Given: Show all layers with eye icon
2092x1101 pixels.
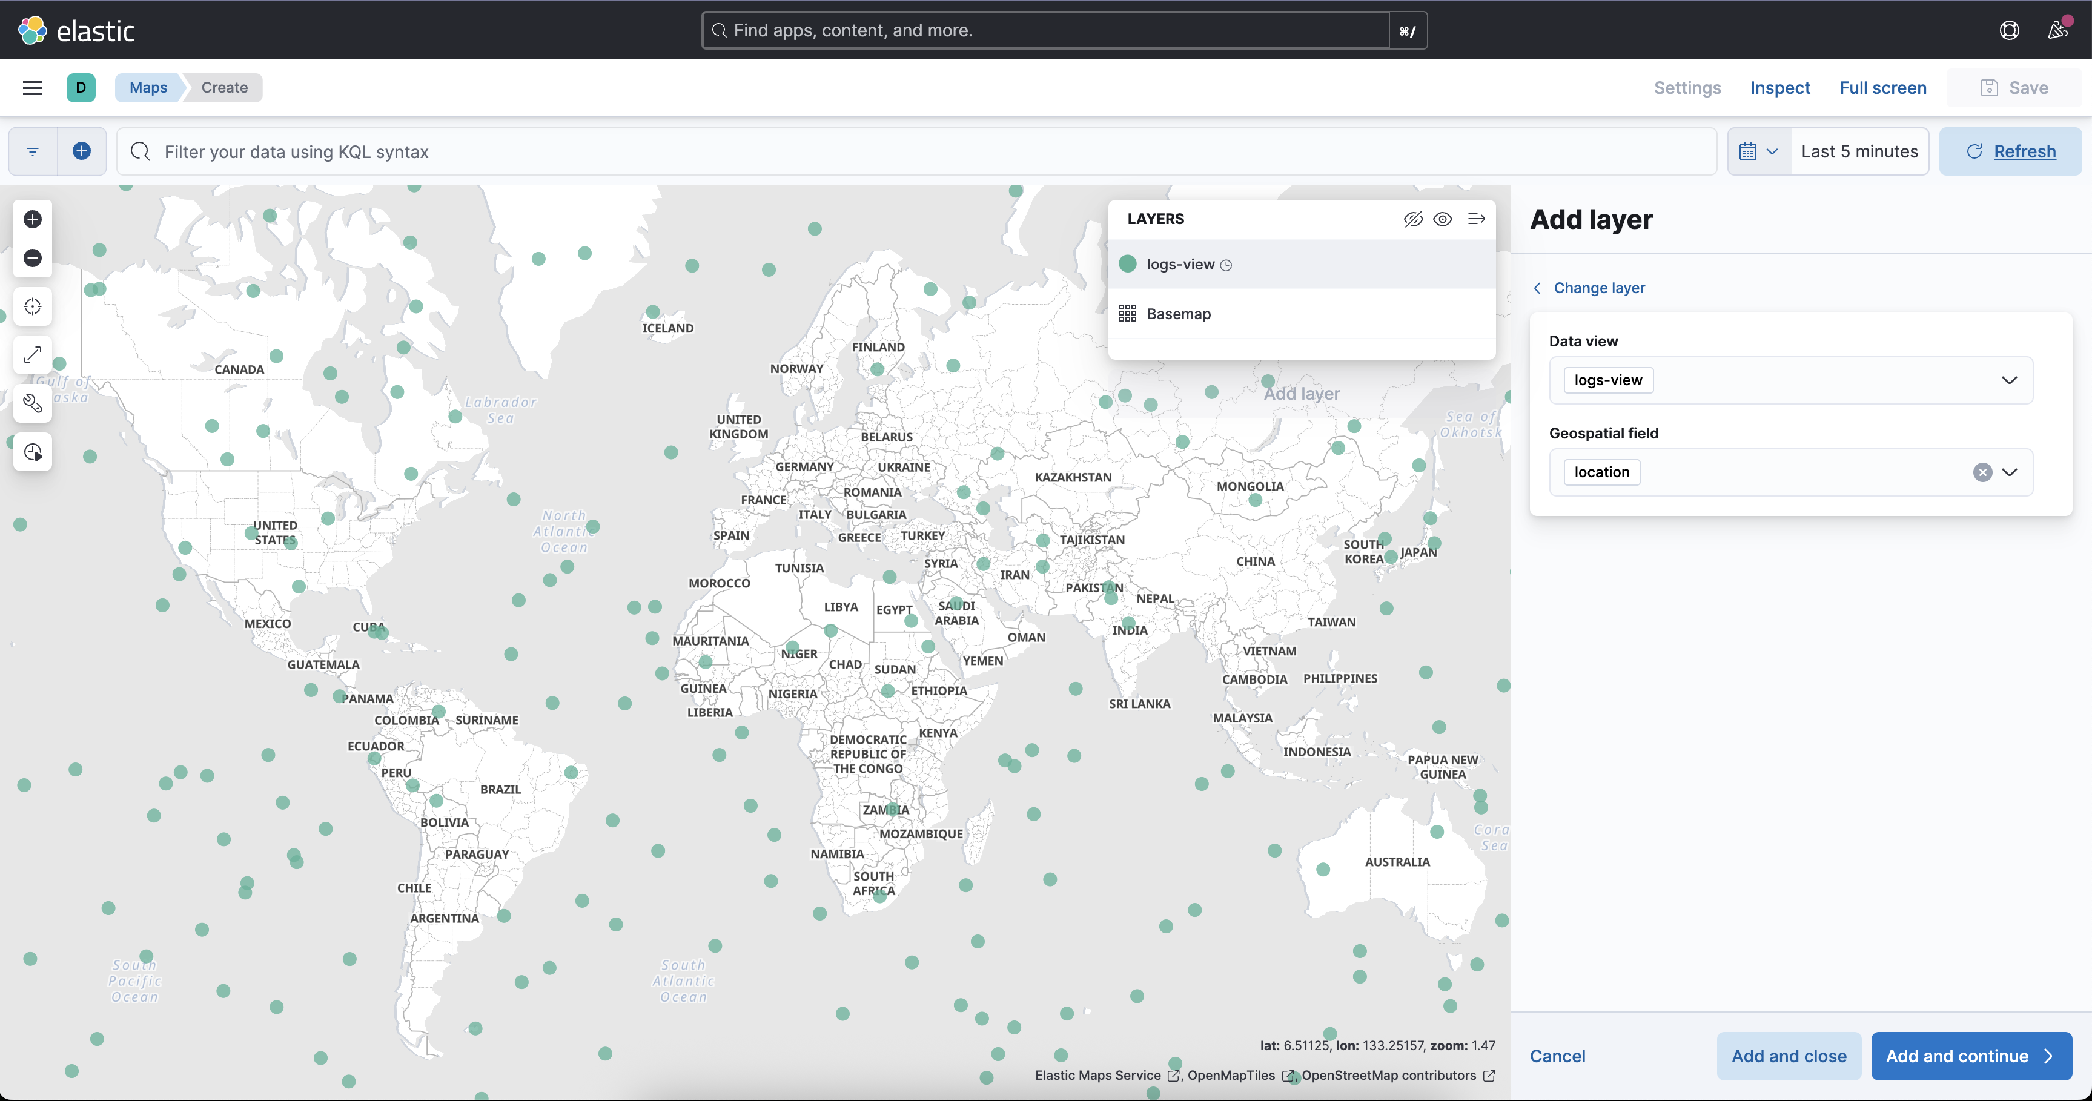Looking at the screenshot, I should click(1443, 219).
